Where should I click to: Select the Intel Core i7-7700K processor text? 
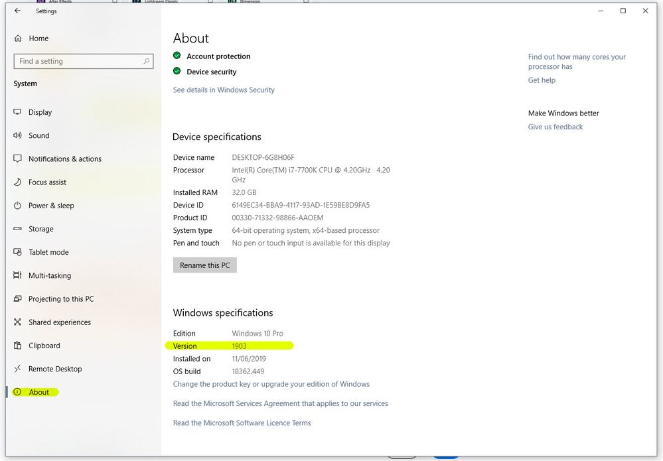(x=311, y=175)
